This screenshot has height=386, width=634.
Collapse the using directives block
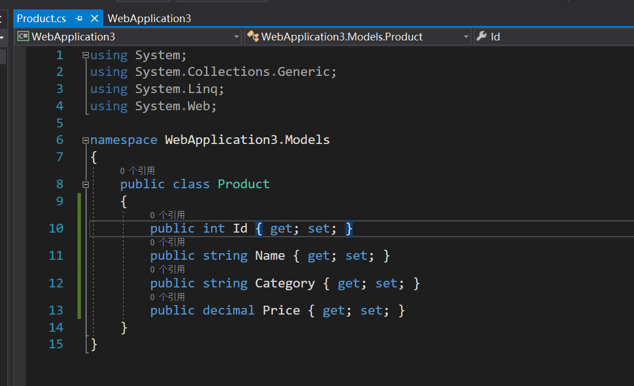coord(85,55)
